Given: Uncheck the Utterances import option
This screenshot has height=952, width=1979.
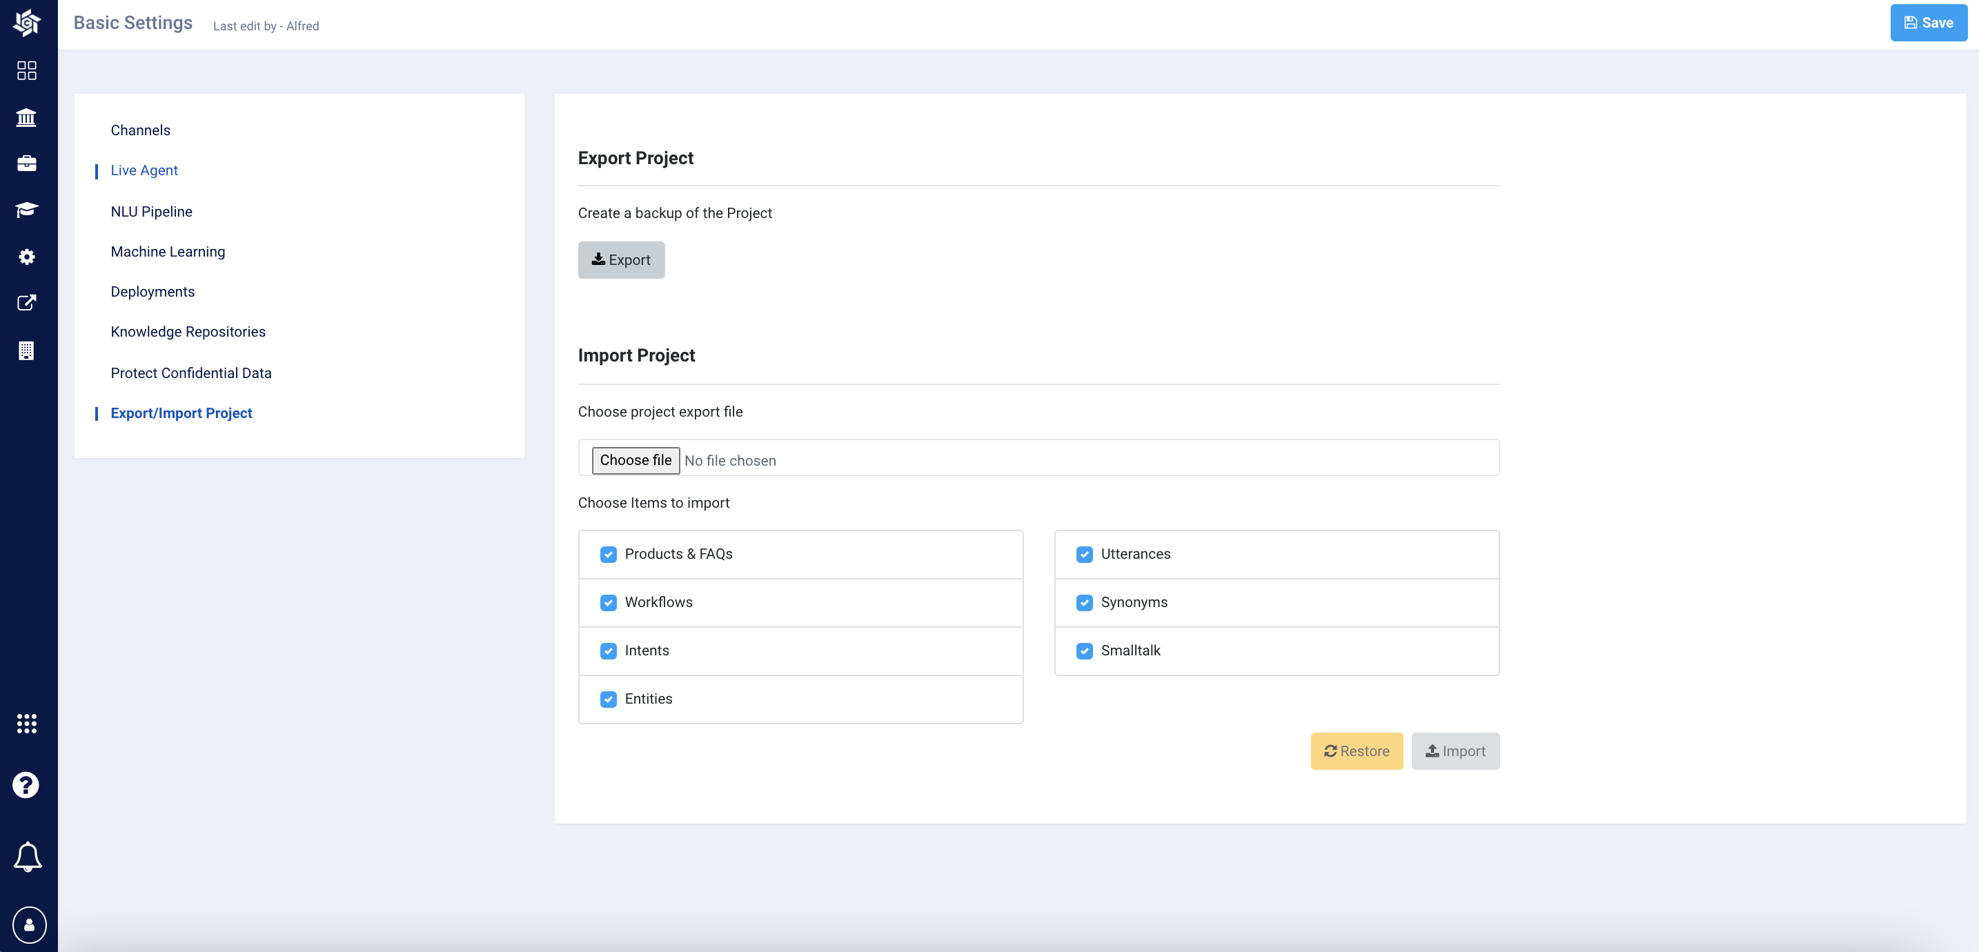Looking at the screenshot, I should (x=1084, y=554).
